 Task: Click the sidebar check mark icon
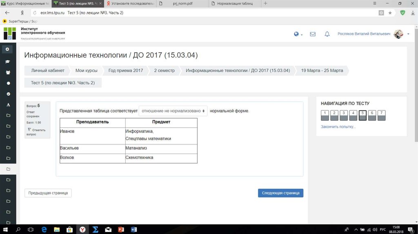pos(8,94)
